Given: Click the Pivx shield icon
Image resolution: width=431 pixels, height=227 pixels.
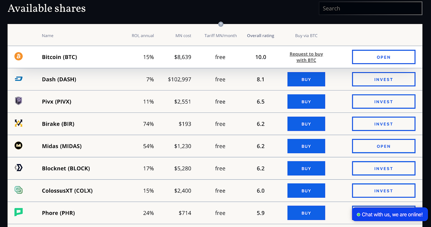Looking at the screenshot, I should click(x=18, y=101).
